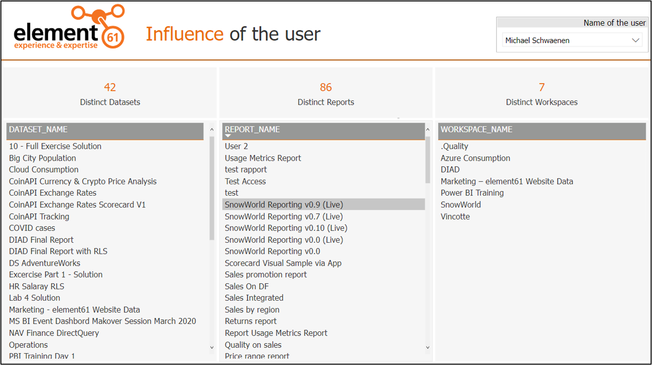Click the scroll-down arrow on the report list
The height and width of the screenshot is (365, 652).
pos(427,347)
